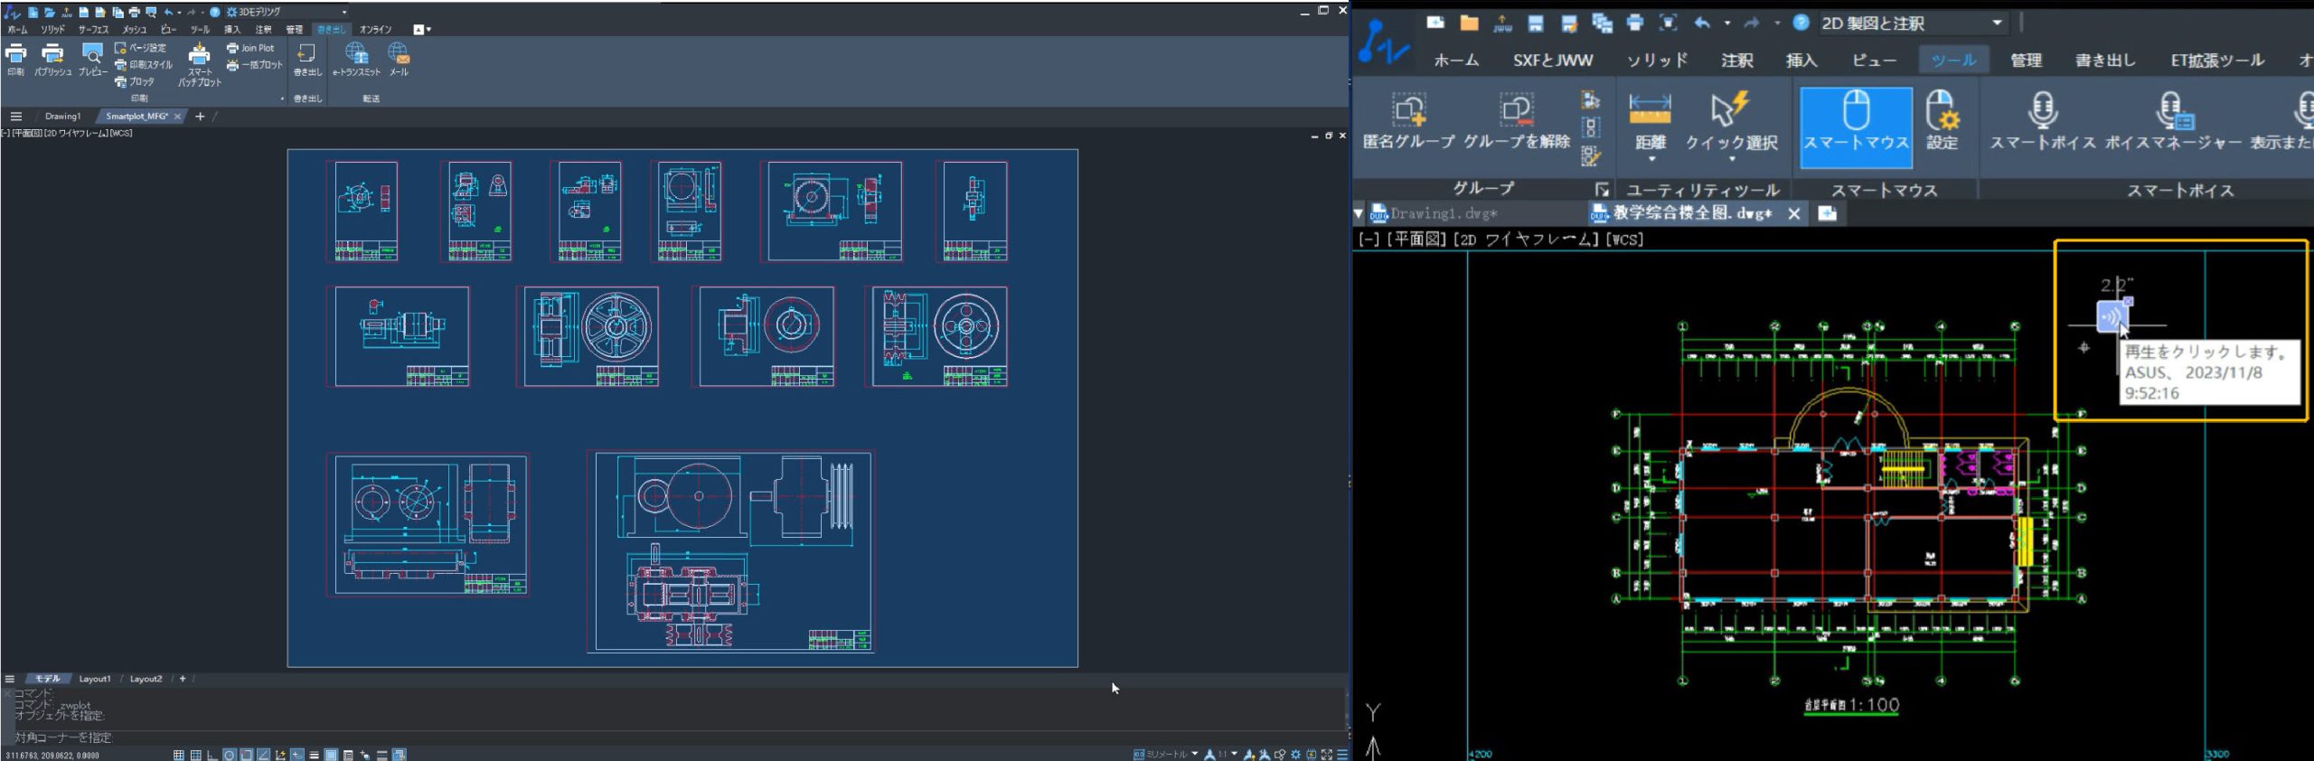2314x761 pixels.
Task: Click the Join Plot button in left window
Action: pyautogui.click(x=250, y=48)
